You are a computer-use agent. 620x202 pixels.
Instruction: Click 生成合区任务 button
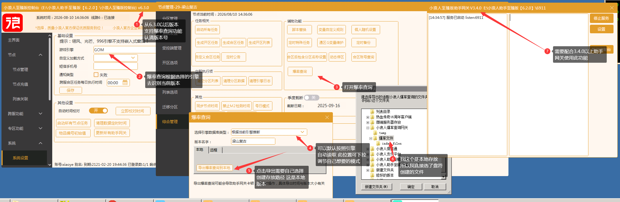(233, 43)
